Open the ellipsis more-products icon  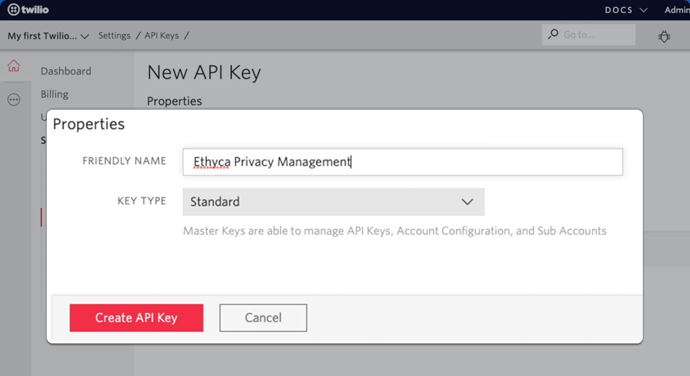pos(14,100)
